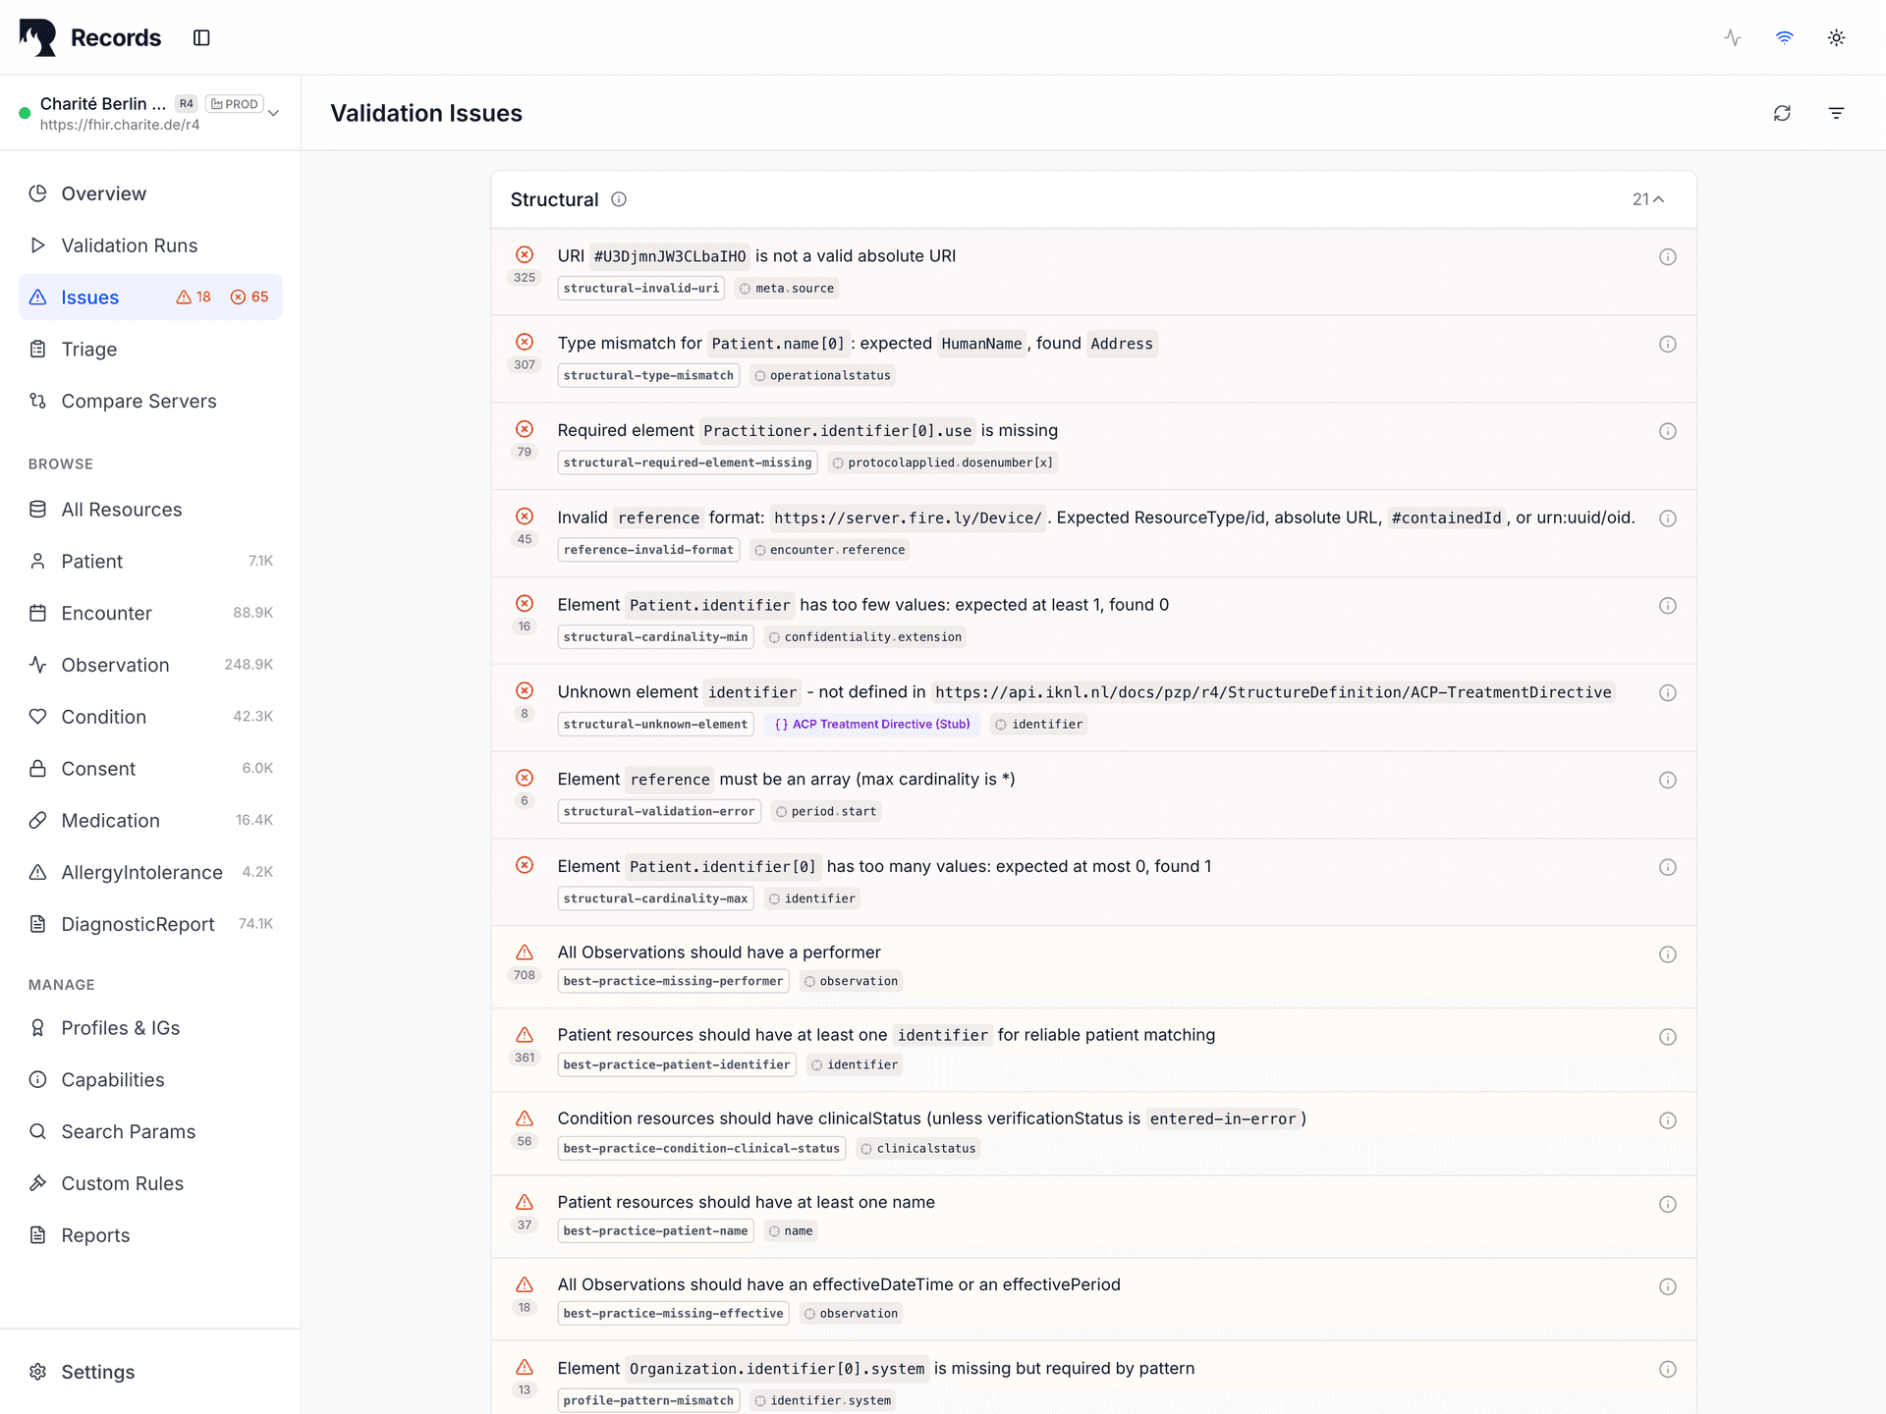Click the meta.source path chip

click(x=787, y=289)
